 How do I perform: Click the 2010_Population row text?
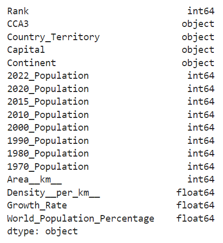tap(48, 115)
